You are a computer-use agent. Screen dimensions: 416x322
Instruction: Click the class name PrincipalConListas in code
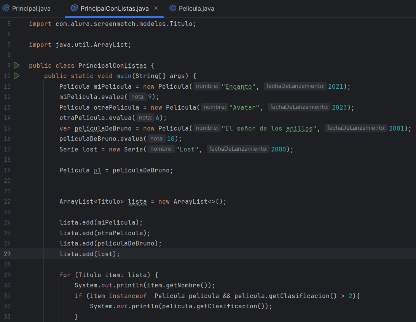[x=113, y=65]
